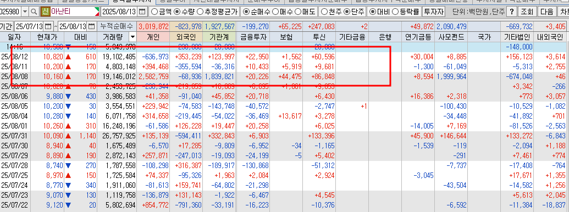Click the 기간 period button
The height and width of the screenshot is (212, 569).
tap(7, 26)
